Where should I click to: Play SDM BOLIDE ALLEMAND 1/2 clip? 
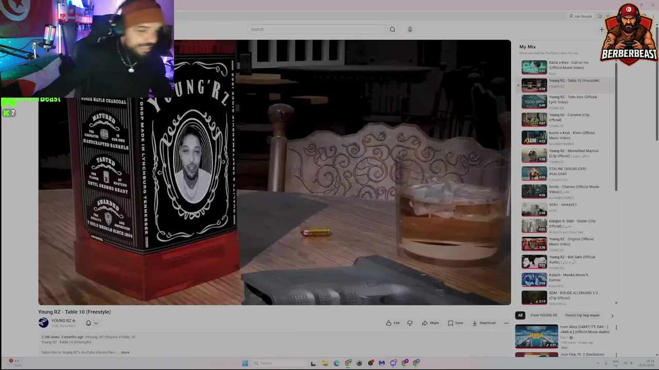[567, 298]
